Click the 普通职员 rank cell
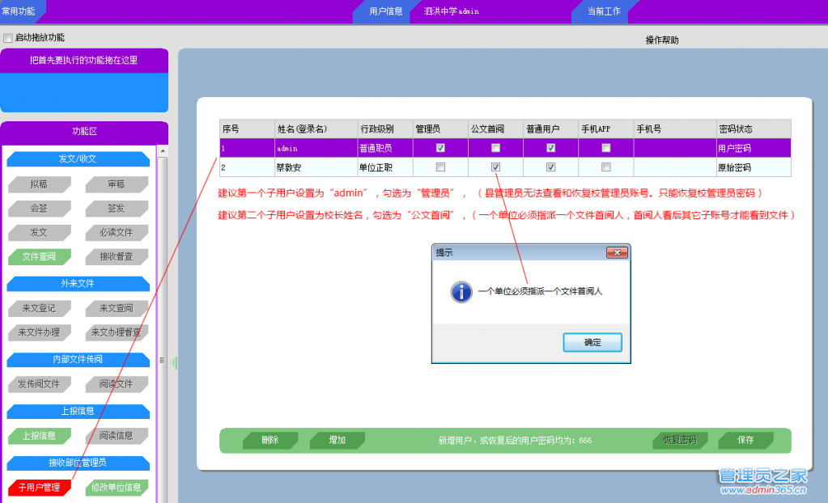 (x=385, y=148)
